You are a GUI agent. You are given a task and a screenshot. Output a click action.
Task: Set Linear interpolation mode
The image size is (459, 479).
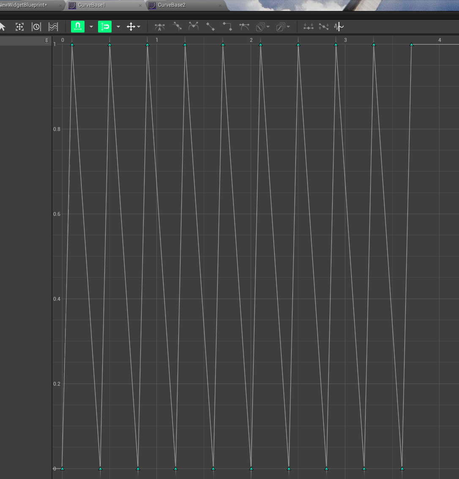(x=210, y=27)
